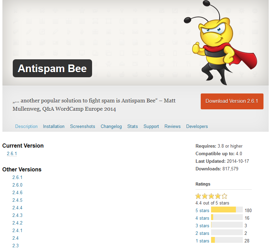The width and height of the screenshot is (269, 249).
Task: Go to the Support tab
Action: point(151,126)
